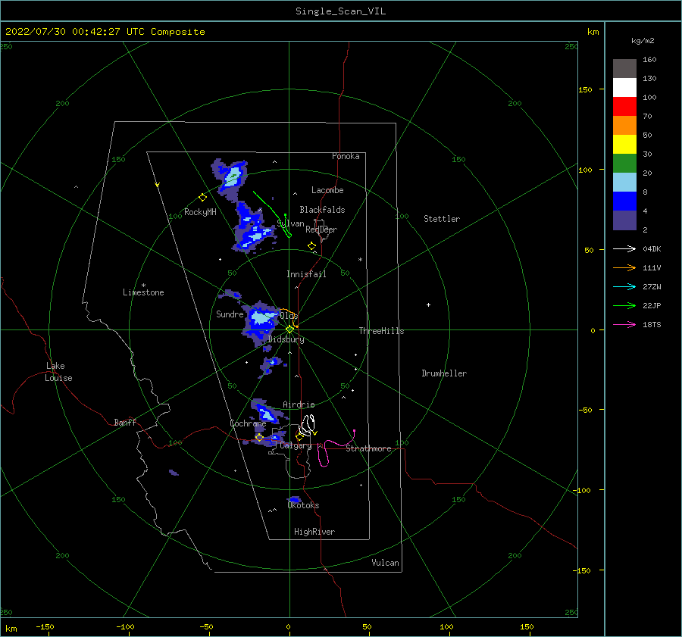Click the white 04DK track arrow in legend
The image size is (682, 637).
[x=624, y=248]
